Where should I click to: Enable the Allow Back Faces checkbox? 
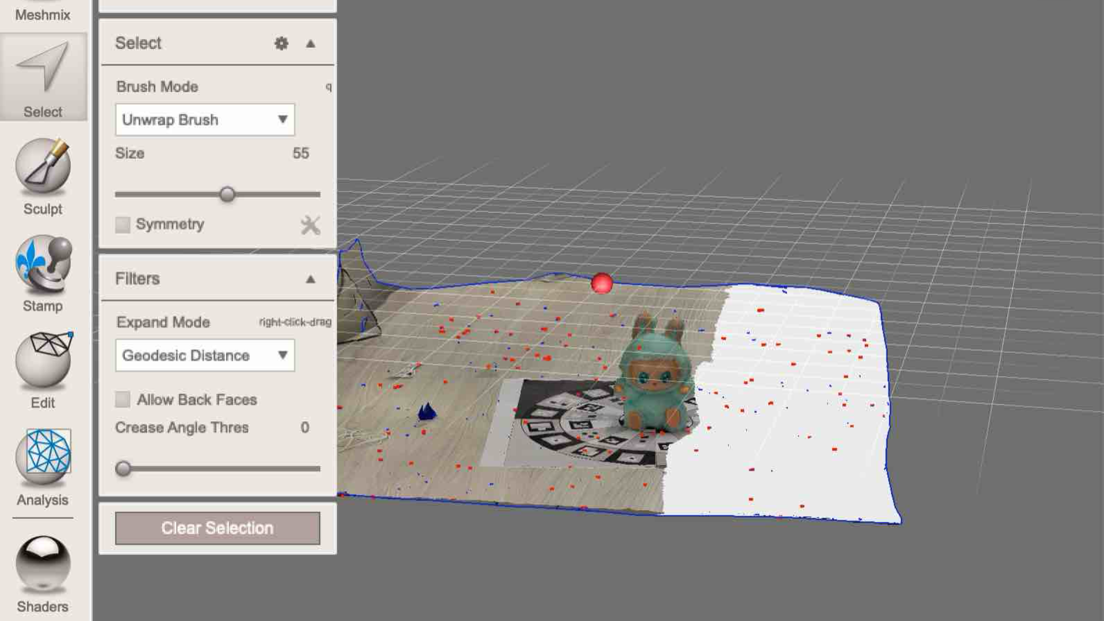click(x=122, y=399)
